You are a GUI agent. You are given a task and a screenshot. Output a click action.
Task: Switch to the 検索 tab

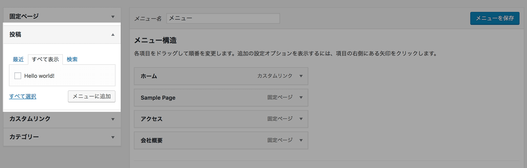(72, 60)
